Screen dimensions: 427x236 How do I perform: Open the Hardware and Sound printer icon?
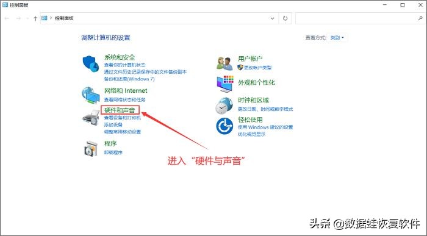point(91,118)
